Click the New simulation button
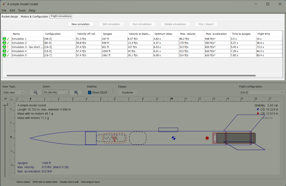The image size is (286, 186). click(80, 24)
